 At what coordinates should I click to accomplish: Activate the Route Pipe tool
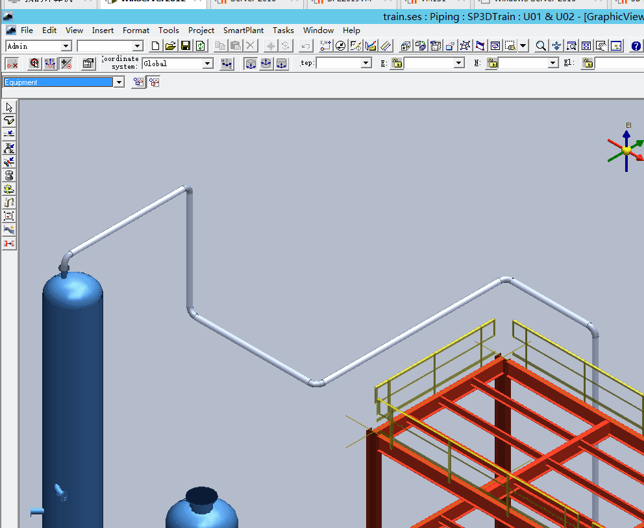click(9, 121)
